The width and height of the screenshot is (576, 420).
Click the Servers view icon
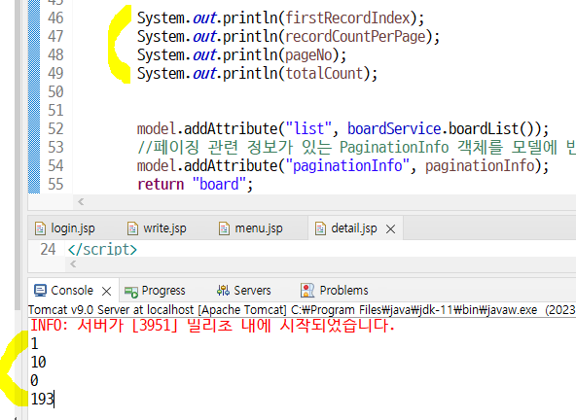pyautogui.click(x=223, y=291)
